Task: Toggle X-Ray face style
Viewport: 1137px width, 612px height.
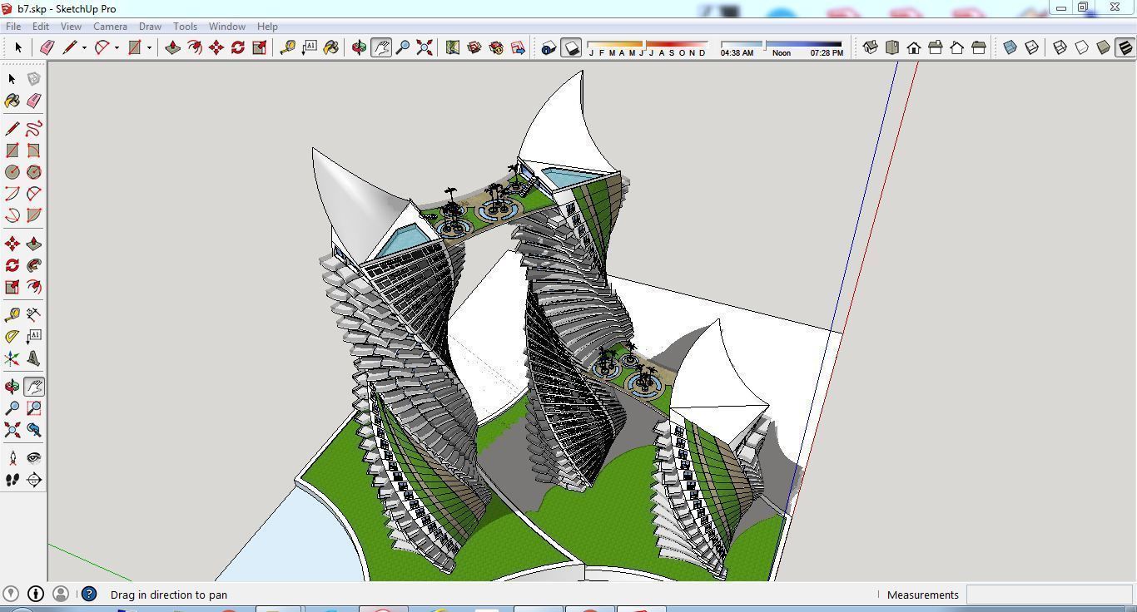Action: [x=1010, y=48]
